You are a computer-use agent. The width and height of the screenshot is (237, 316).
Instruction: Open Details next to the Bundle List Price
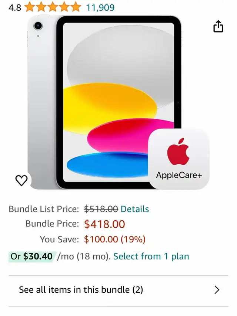coord(135,209)
